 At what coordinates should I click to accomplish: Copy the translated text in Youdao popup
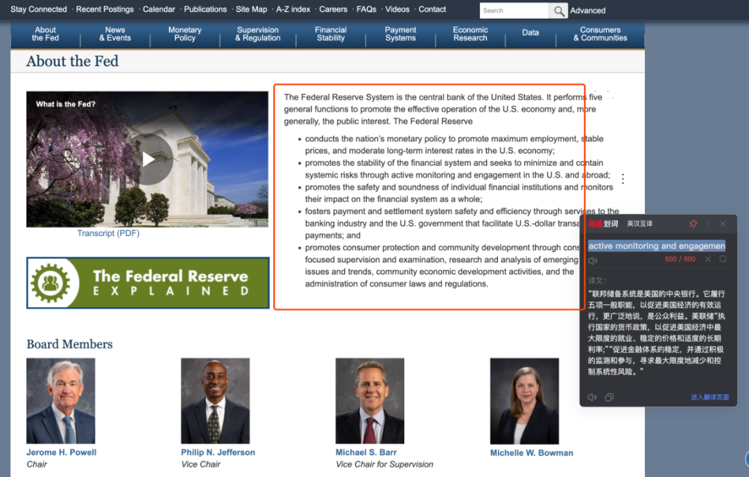pos(609,397)
